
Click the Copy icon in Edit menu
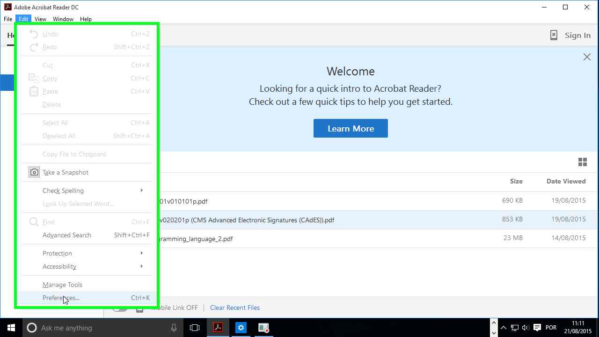coord(34,78)
